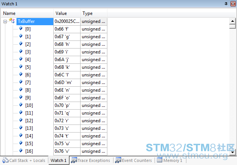The height and width of the screenshot is (165, 237).
Task: Select the TxBuffer variable name
Action: 26,21
